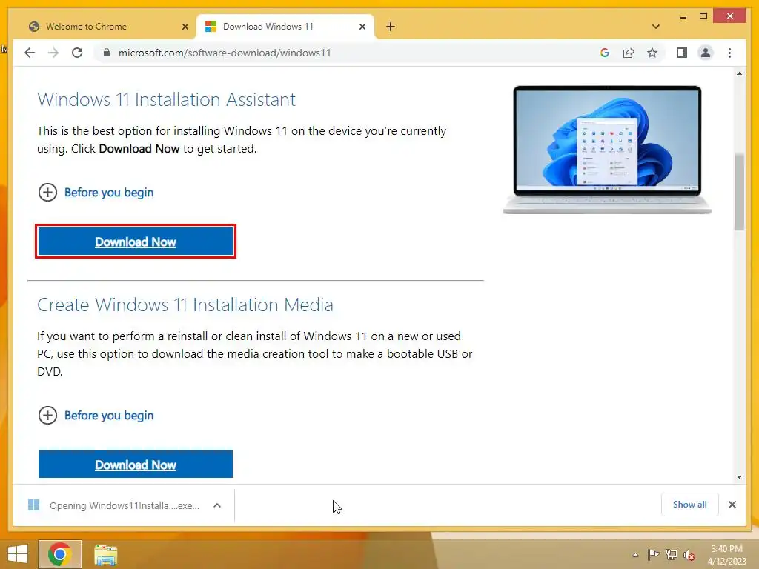Click the Chrome taskbar icon
The image size is (759, 569).
point(60,554)
